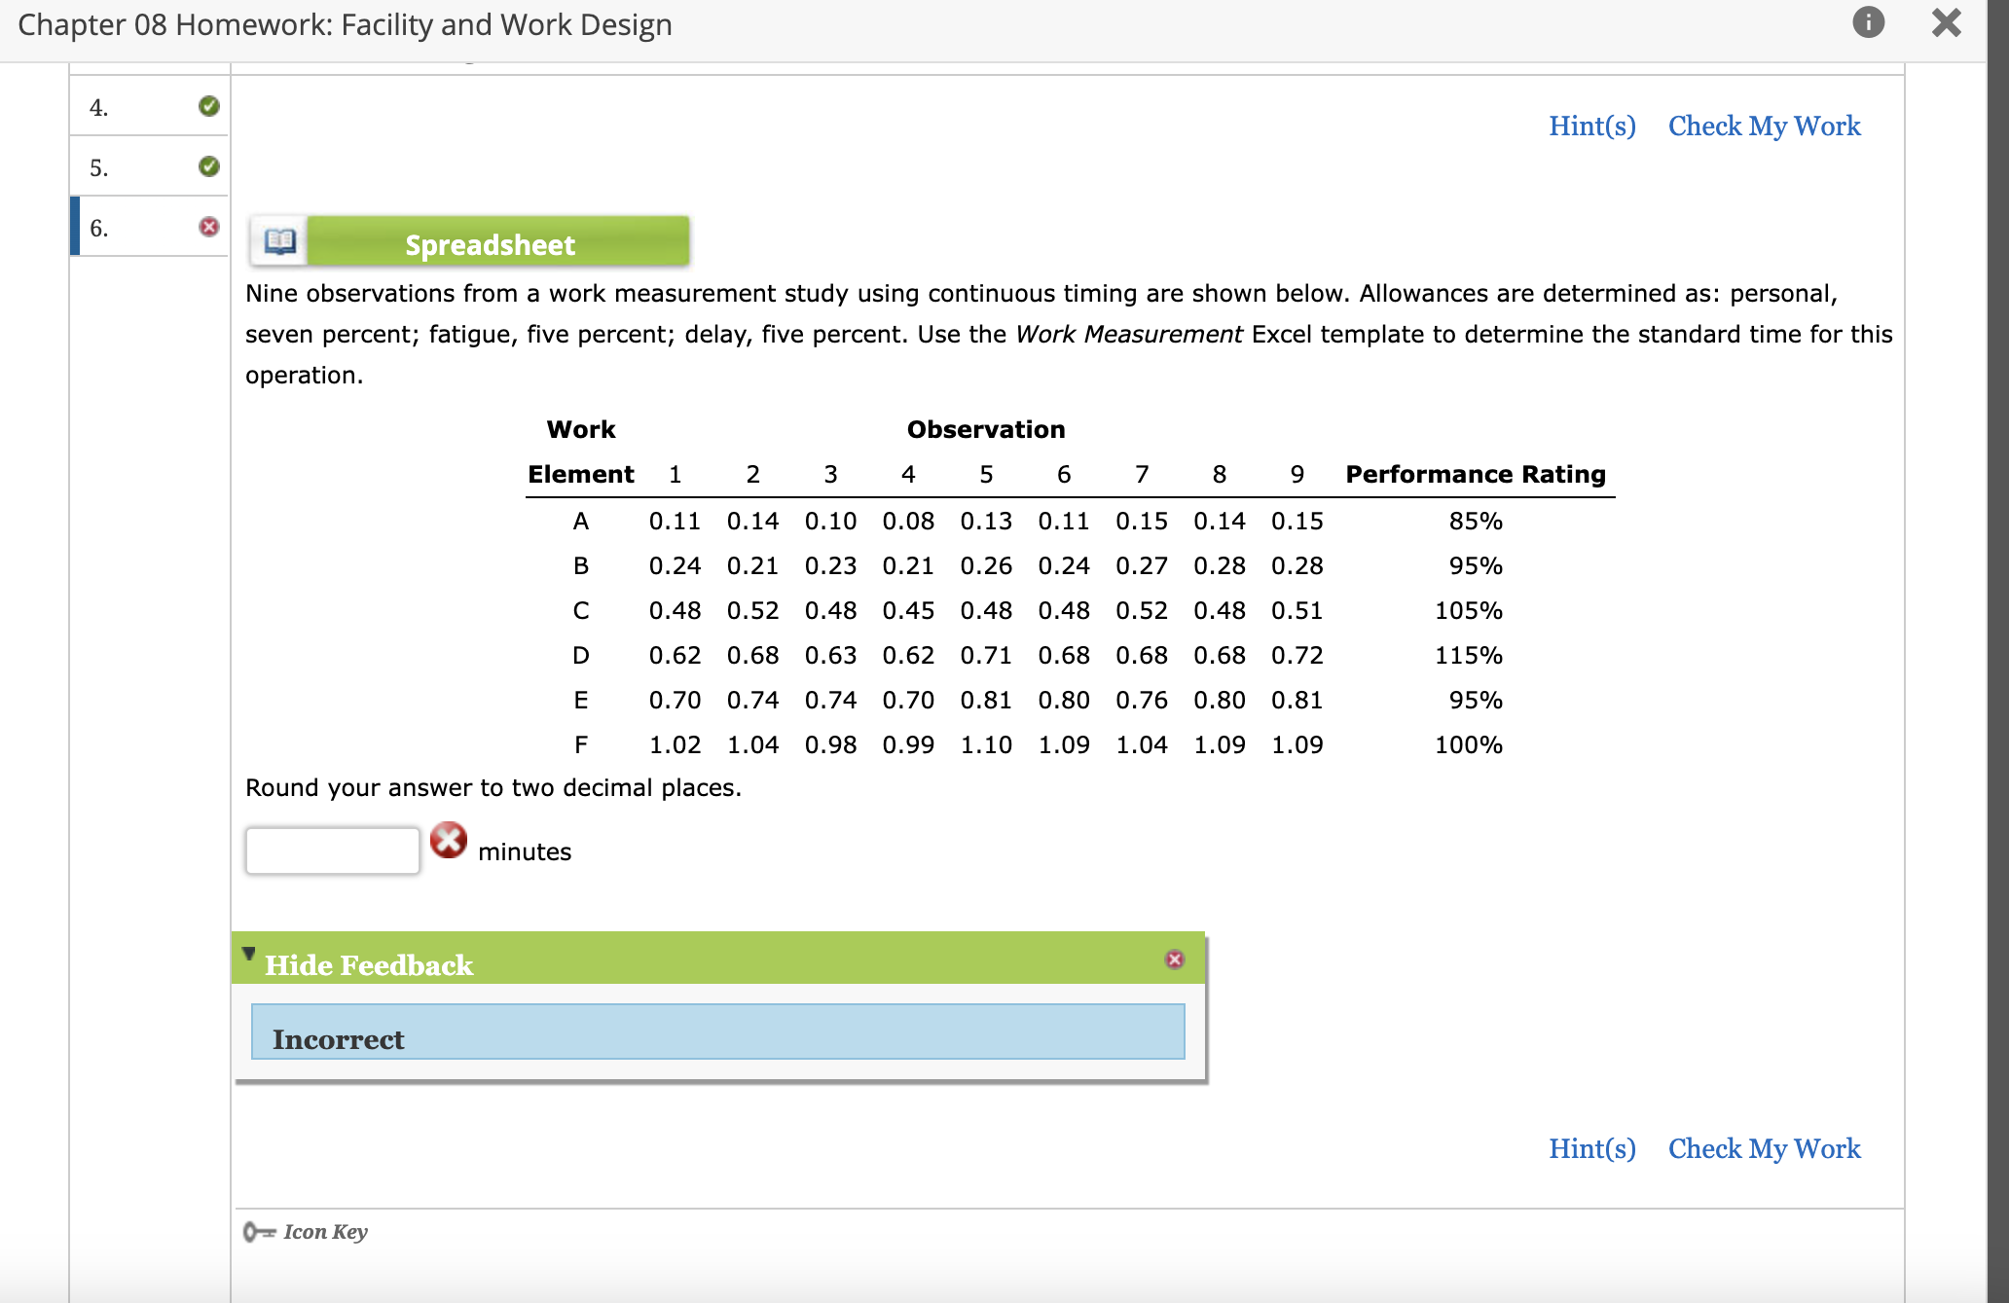Select question 6 in sidebar
Image resolution: width=2009 pixels, height=1303 pixels.
pyautogui.click(x=99, y=228)
